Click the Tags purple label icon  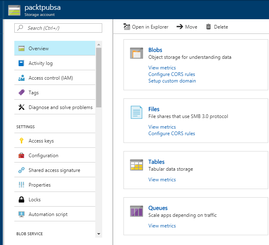pos(21,93)
